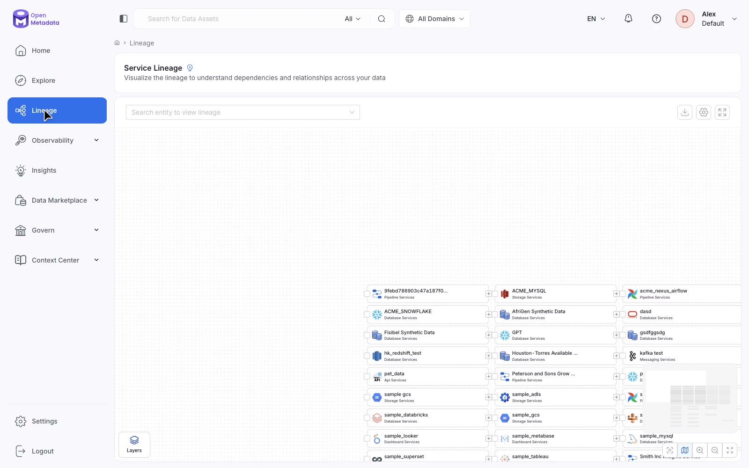Click the ACME_MYSQL storage icon
Screen dimensions: 749x468
coord(505,294)
